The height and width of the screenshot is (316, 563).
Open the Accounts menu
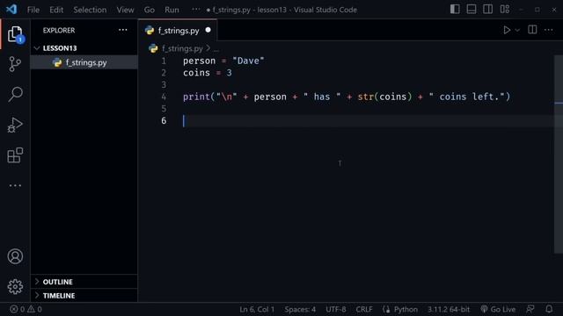point(15,256)
